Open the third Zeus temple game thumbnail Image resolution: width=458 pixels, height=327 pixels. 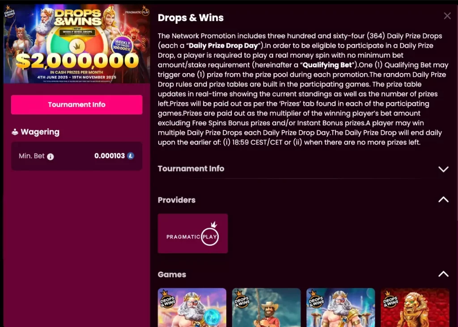pos(340,307)
